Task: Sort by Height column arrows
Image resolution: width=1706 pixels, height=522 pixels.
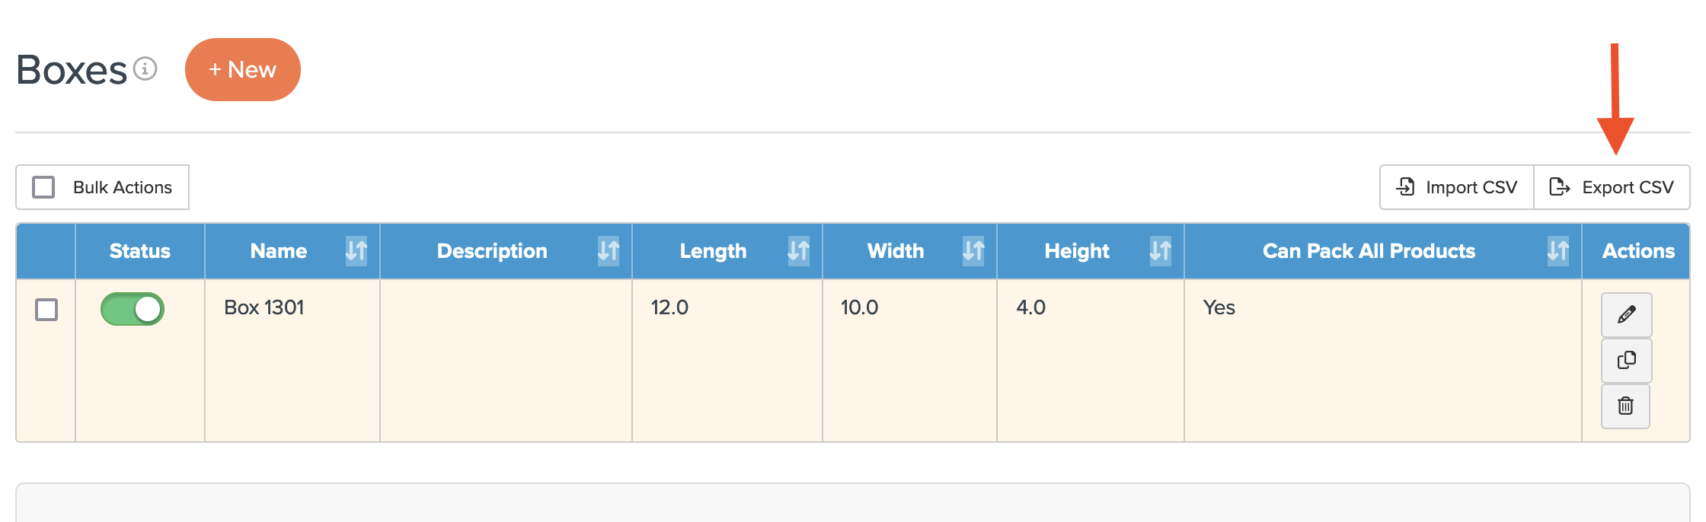Action: [1159, 250]
